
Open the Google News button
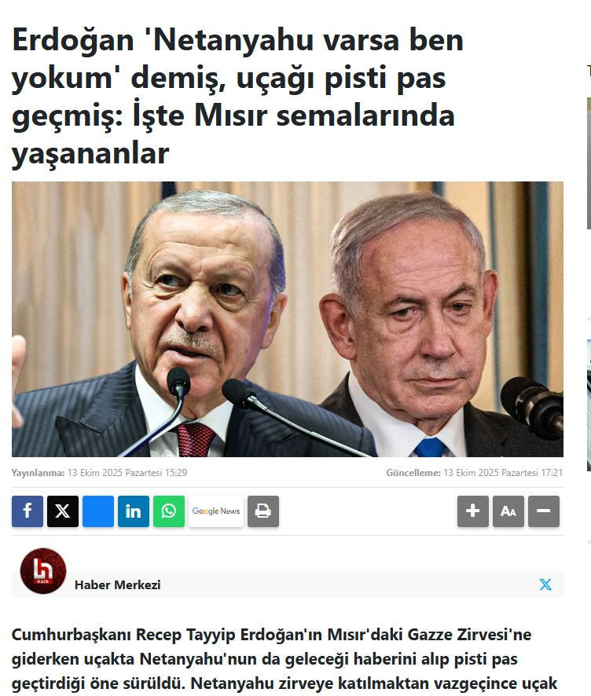216,511
